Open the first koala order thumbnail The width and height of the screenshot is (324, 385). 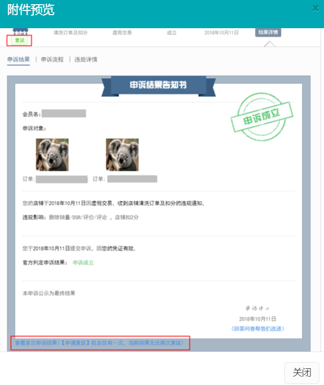pos(52,155)
